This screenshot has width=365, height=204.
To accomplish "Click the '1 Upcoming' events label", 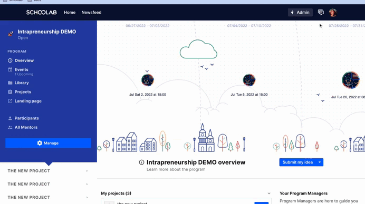I will point(24,74).
